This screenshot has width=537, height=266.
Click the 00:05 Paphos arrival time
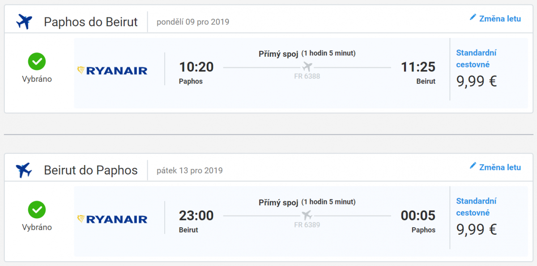tap(418, 216)
